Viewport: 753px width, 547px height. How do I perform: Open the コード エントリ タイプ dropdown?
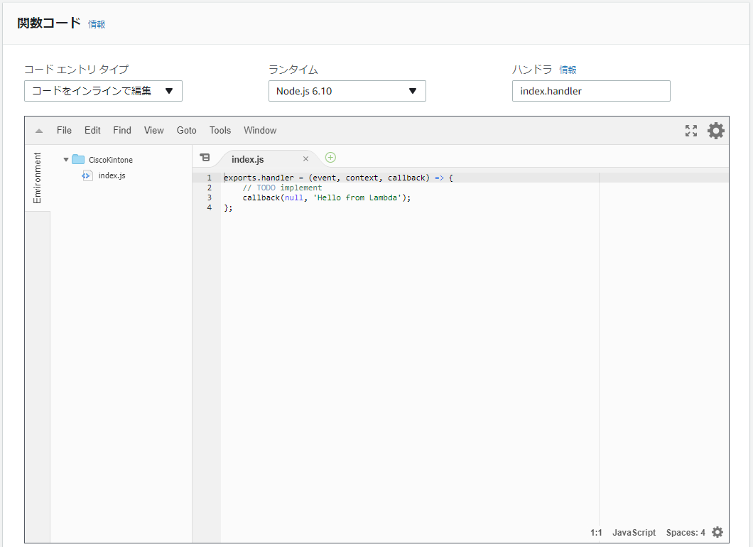(103, 91)
